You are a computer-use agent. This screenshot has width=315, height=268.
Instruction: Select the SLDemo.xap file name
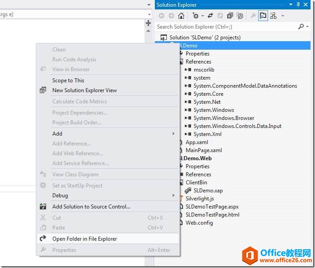[x=208, y=191]
